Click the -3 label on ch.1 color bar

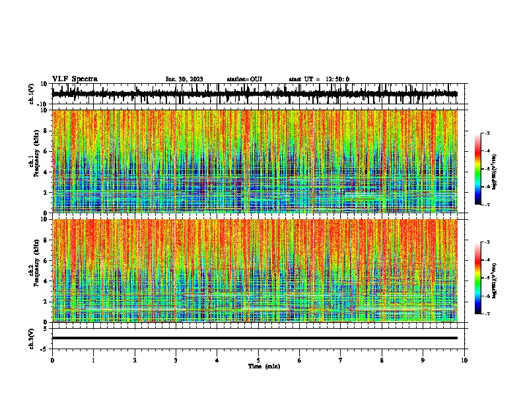coord(487,133)
